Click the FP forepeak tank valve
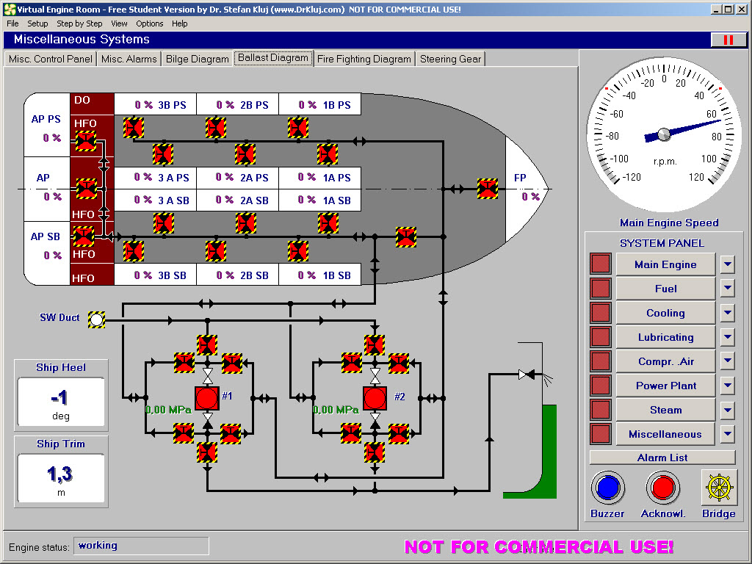Viewport: 752px width, 564px height. pyautogui.click(x=487, y=189)
